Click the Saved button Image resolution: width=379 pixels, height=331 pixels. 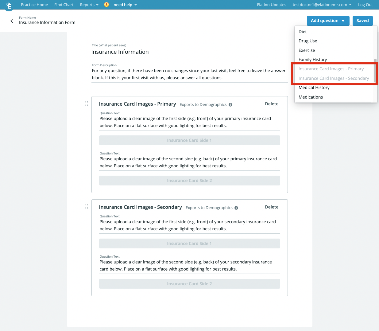pyautogui.click(x=362, y=21)
